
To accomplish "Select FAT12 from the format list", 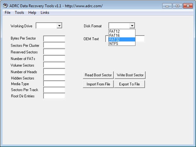I will [x=122, y=31].
